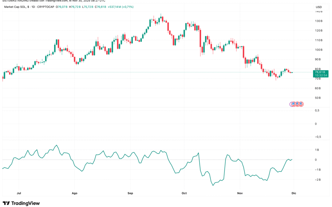Click the leftmost US flag event icon

coord(294,104)
